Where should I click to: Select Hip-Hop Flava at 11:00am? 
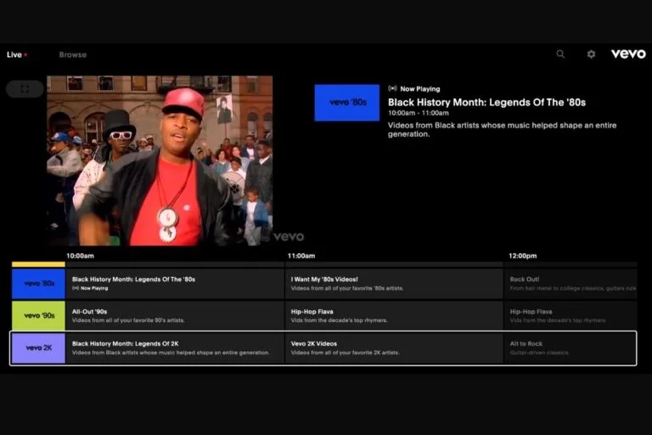pos(394,315)
